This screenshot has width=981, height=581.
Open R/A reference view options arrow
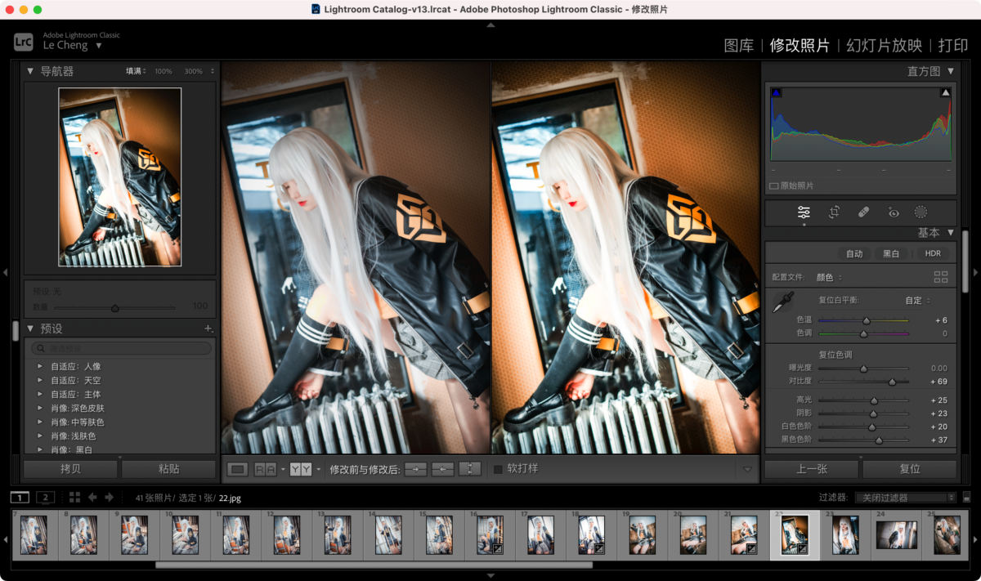pos(283,470)
